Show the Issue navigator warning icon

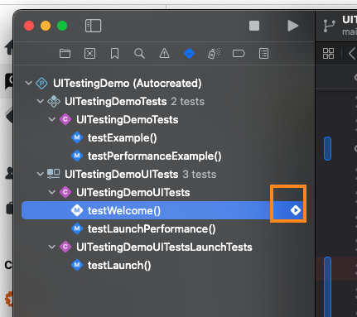coord(164,53)
